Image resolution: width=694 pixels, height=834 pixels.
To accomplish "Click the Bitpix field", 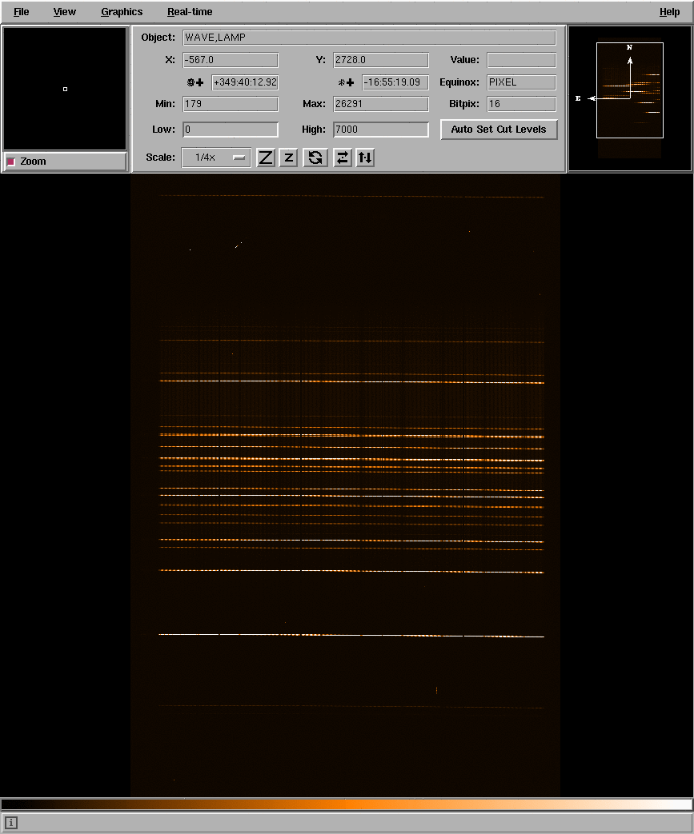I will click(x=521, y=104).
